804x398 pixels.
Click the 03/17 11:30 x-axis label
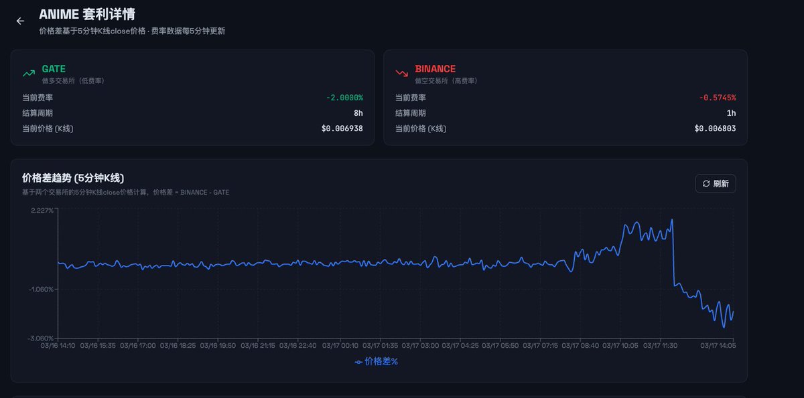point(661,346)
